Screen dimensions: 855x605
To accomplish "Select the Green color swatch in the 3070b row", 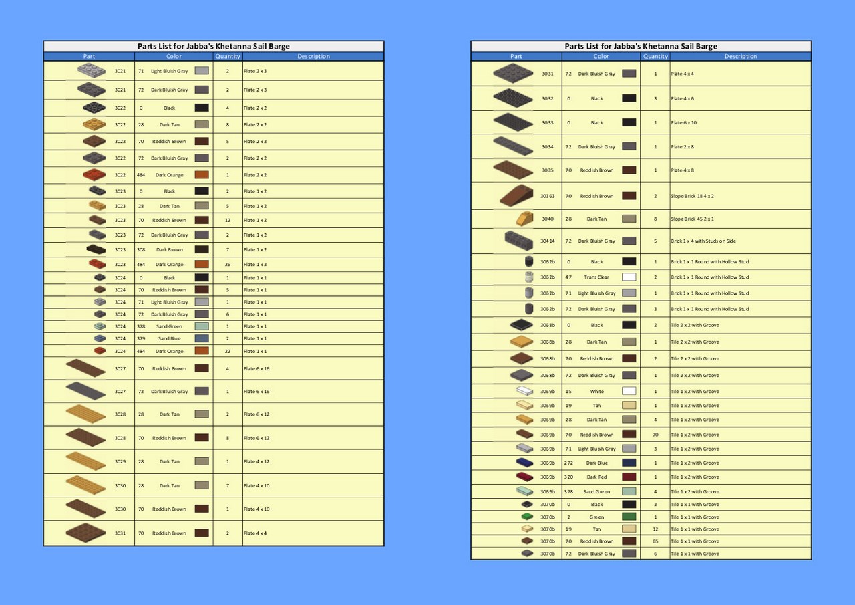I will coord(629,517).
